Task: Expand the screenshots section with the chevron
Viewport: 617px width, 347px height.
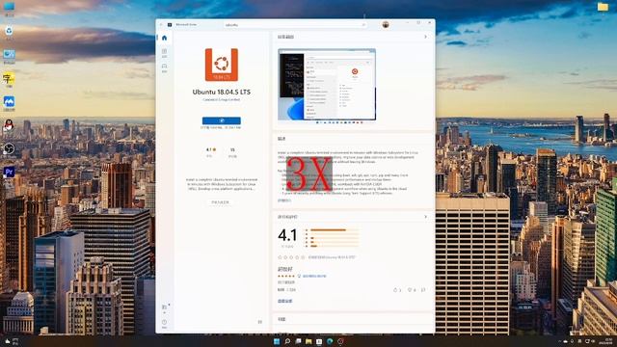Action: coord(425,37)
